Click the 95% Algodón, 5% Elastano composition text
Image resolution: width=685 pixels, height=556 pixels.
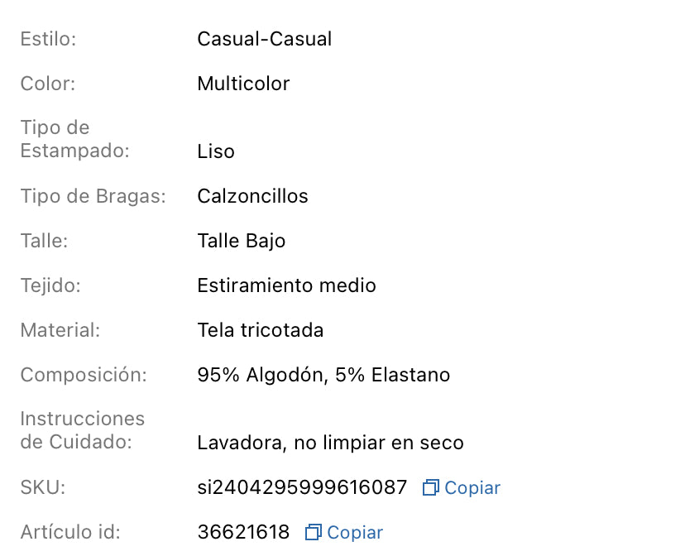[x=323, y=375]
